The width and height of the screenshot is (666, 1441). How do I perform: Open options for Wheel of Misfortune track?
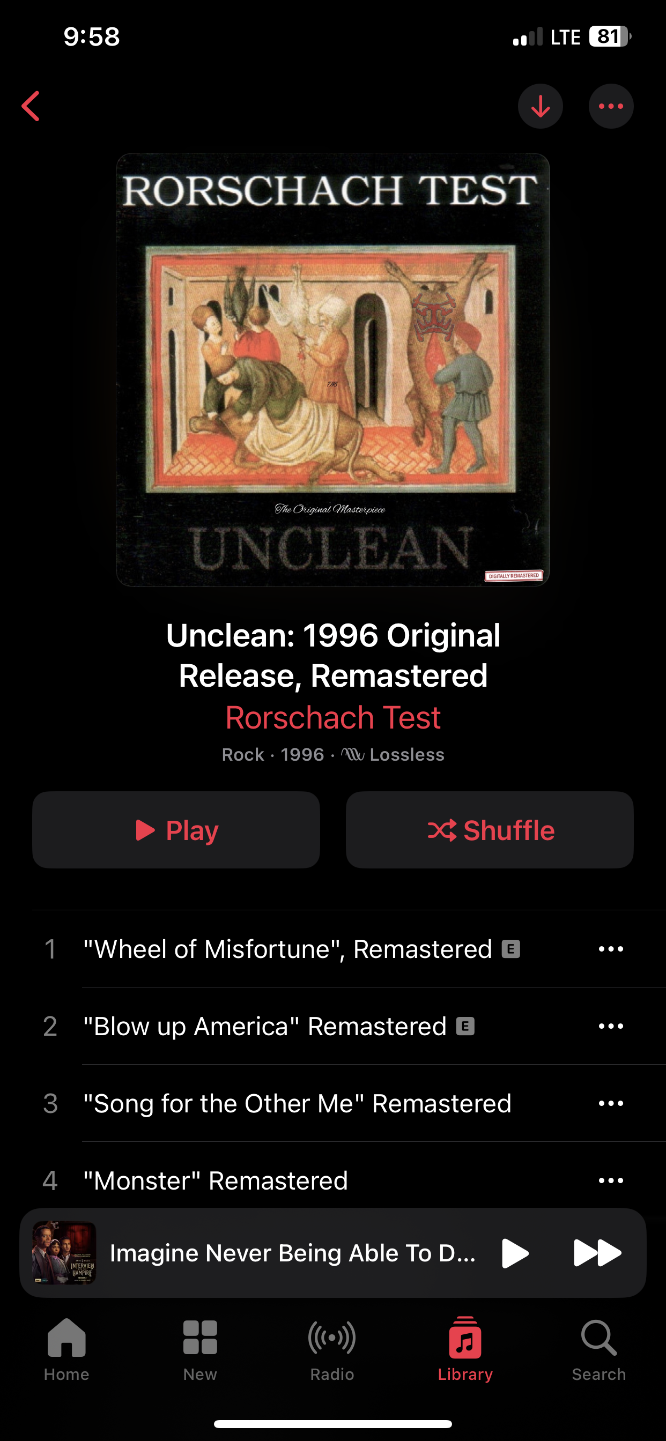click(611, 949)
